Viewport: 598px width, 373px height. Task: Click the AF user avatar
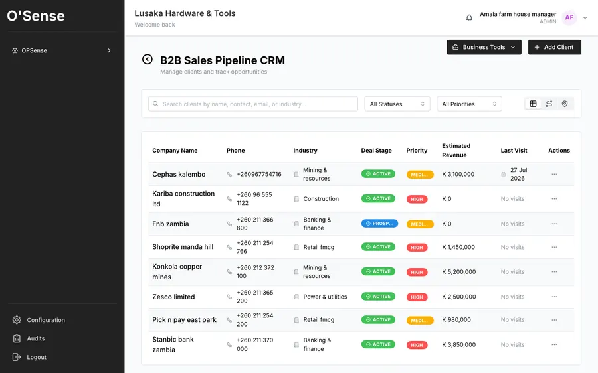569,17
